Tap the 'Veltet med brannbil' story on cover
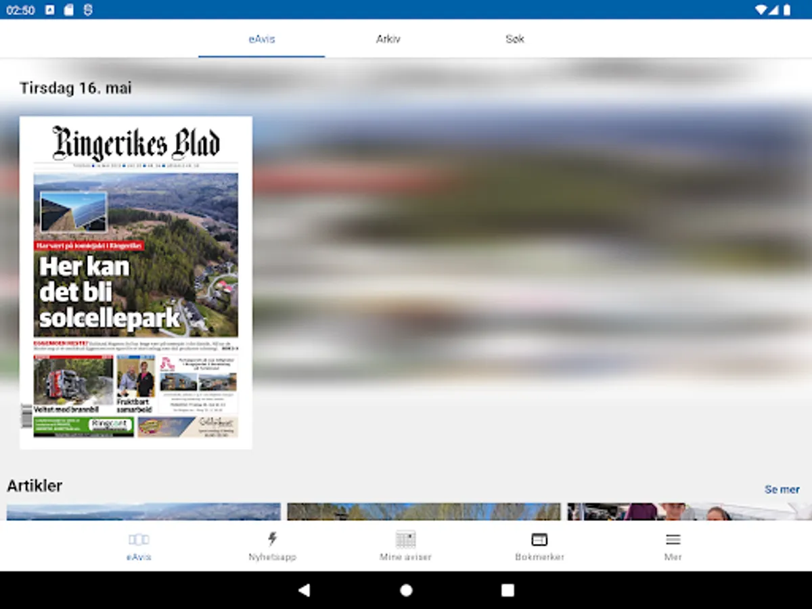Screen dimensions: 812x609 [74, 384]
